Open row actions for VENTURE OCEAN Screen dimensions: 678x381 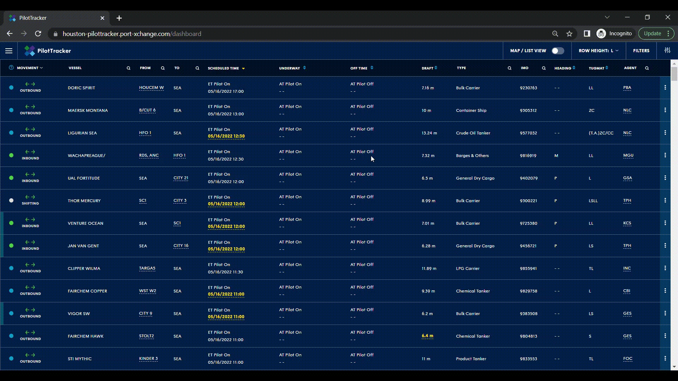click(665, 223)
